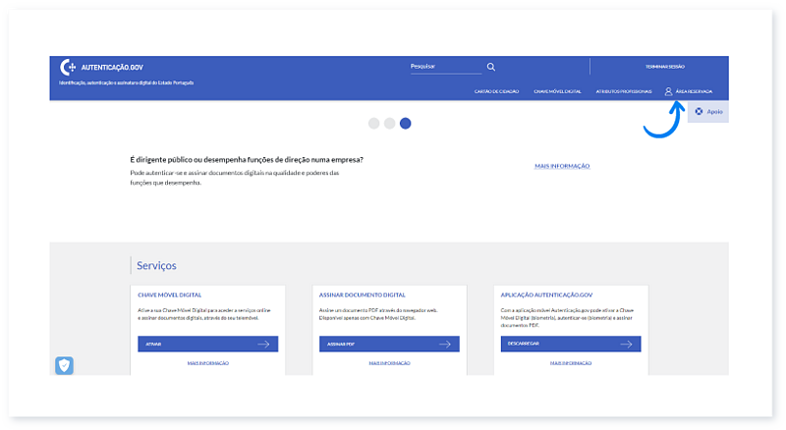Click the arrow on the Ativar button

263,345
